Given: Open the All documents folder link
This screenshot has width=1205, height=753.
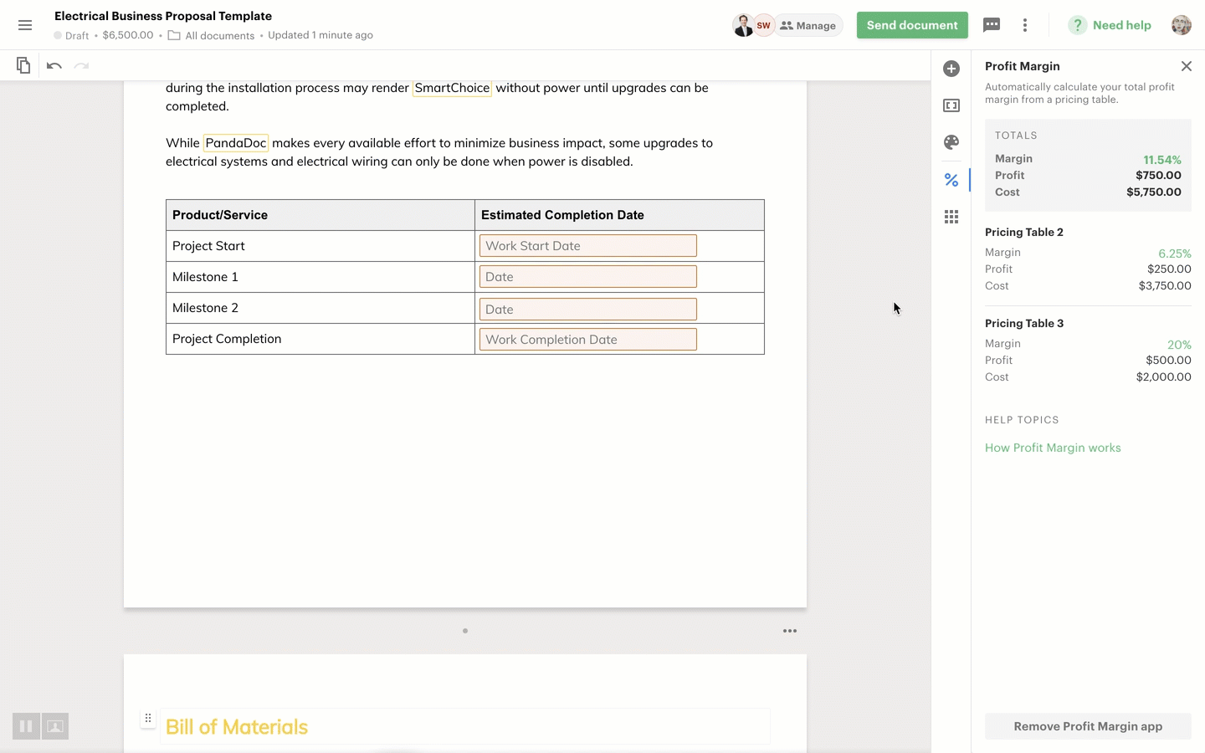Looking at the screenshot, I should pos(219,35).
